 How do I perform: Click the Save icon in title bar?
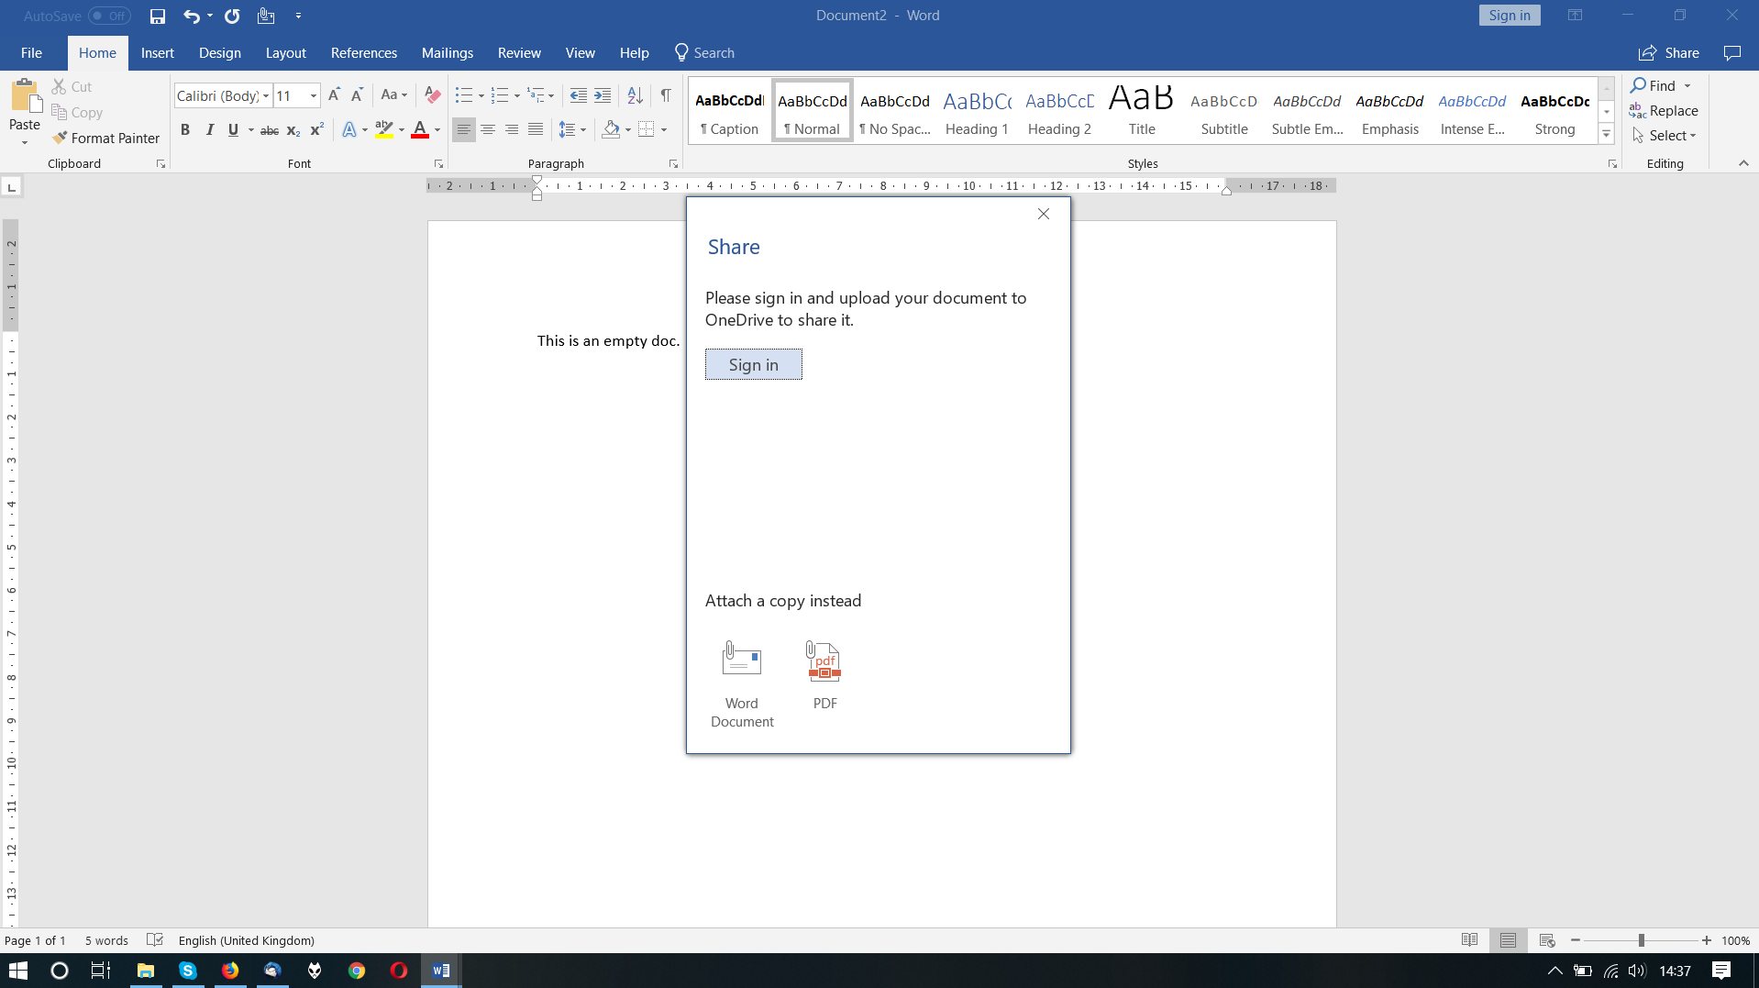point(158,16)
